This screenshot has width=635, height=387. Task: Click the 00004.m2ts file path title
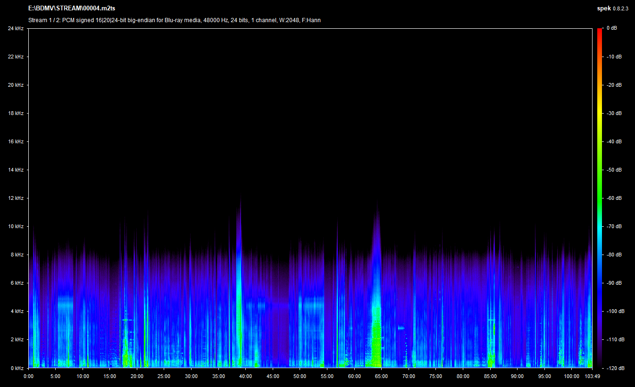(x=72, y=9)
